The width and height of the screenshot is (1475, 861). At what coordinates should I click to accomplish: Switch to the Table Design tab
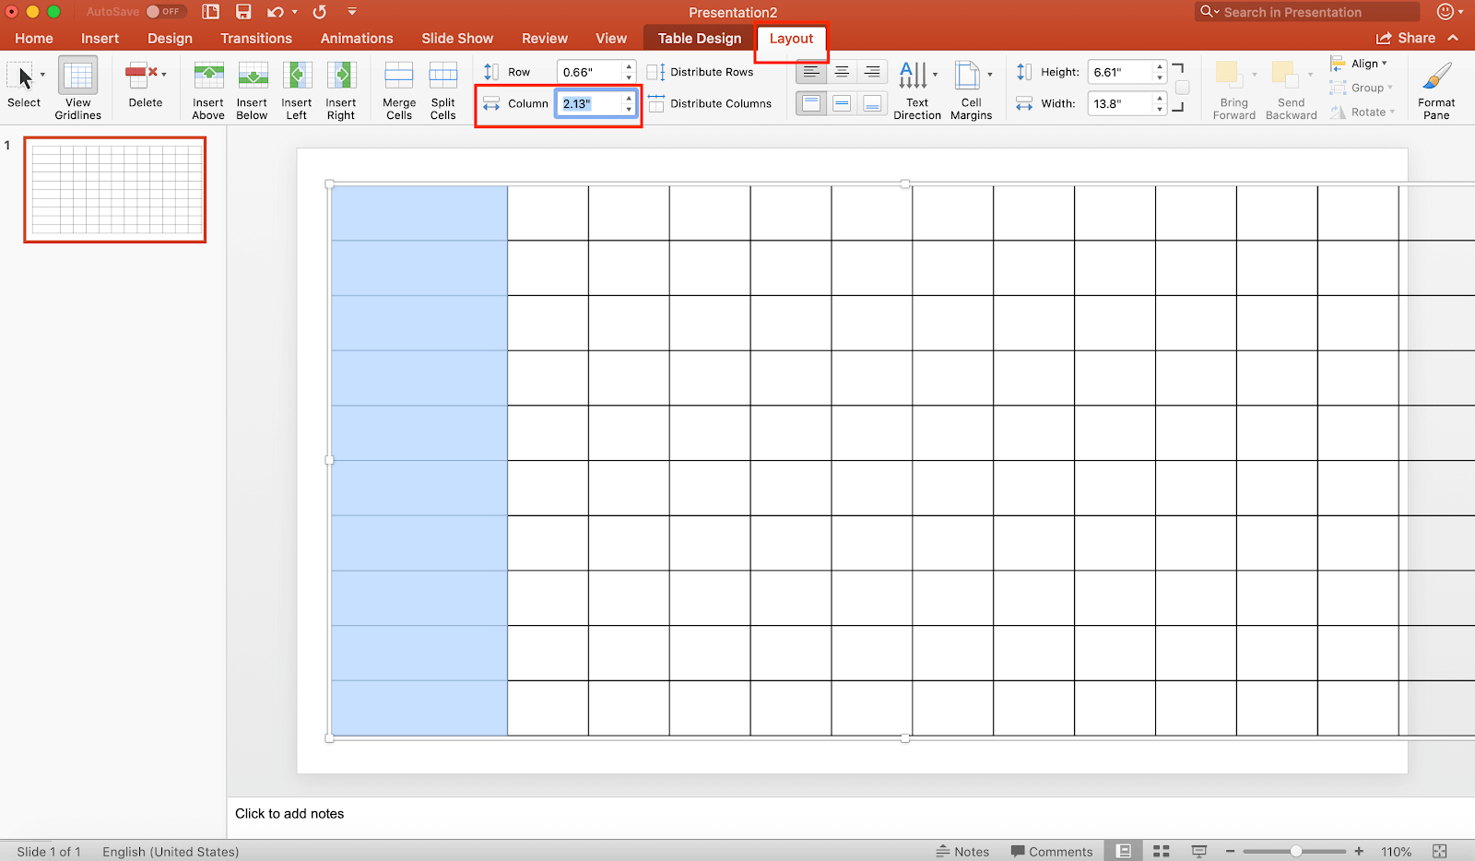[x=698, y=38]
